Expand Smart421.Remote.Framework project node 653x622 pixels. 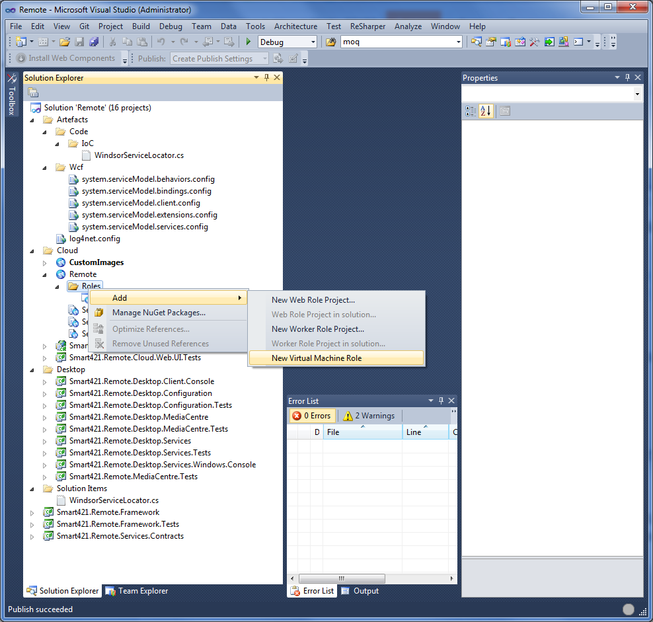[32, 513]
